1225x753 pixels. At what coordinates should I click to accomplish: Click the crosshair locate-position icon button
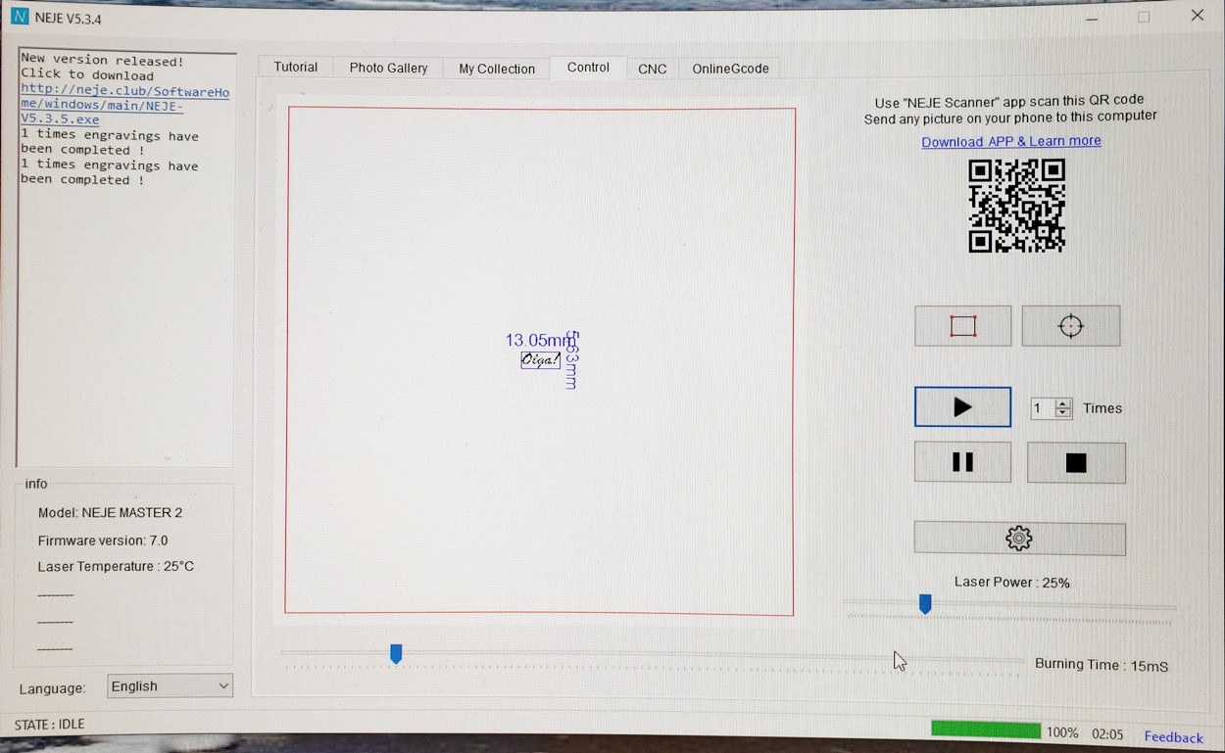[1070, 326]
